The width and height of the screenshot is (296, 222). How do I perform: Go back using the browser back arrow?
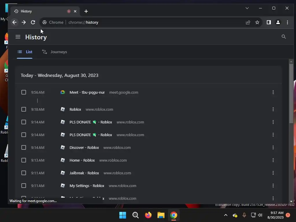[14, 22]
